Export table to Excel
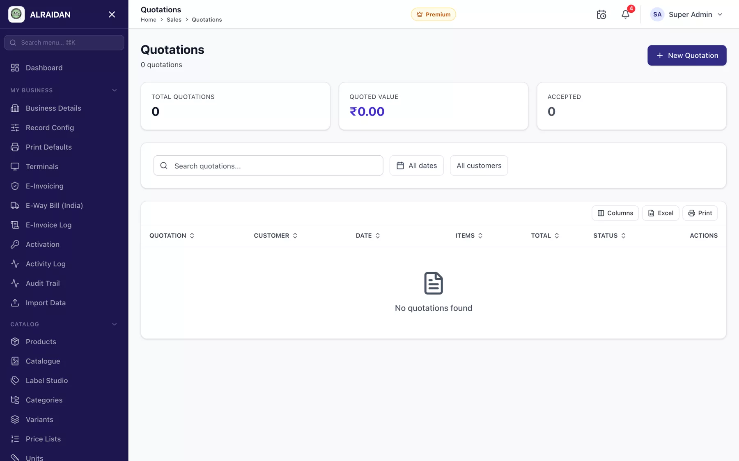Screen dimensions: 739x461 [661, 213]
